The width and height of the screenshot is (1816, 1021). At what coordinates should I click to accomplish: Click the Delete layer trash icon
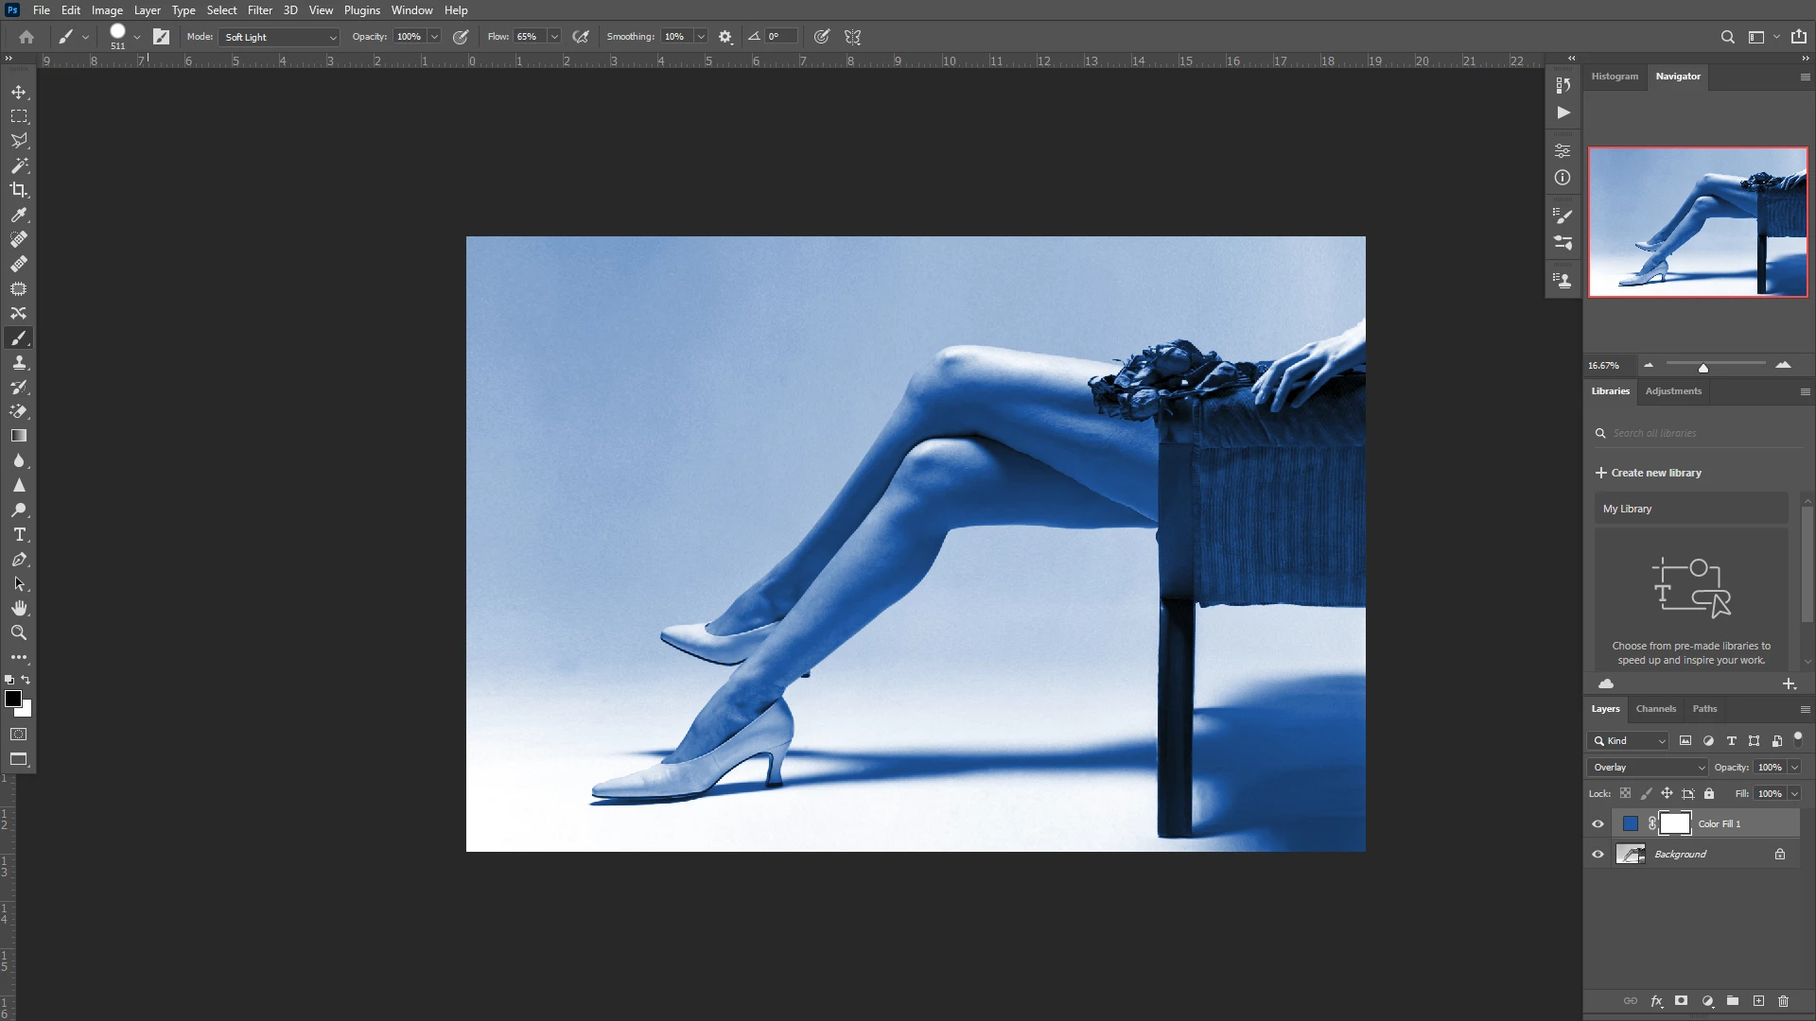(x=1784, y=1001)
